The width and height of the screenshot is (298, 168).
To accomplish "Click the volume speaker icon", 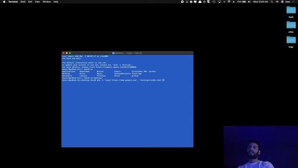I will point(249,2).
